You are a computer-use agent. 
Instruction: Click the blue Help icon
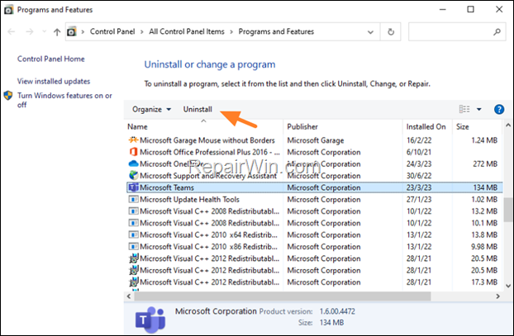coord(499,109)
